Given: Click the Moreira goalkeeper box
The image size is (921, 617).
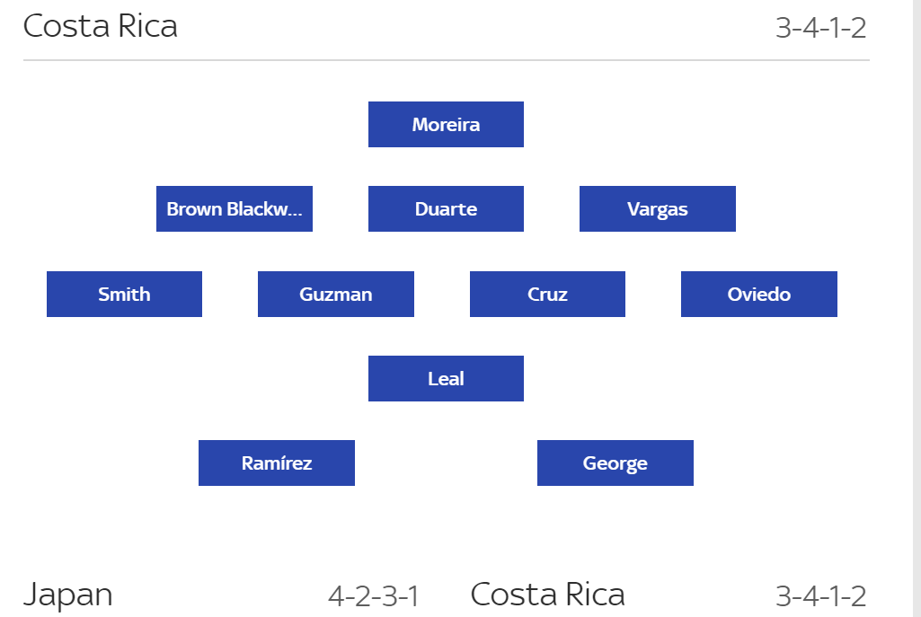Looking at the screenshot, I should click(x=446, y=125).
